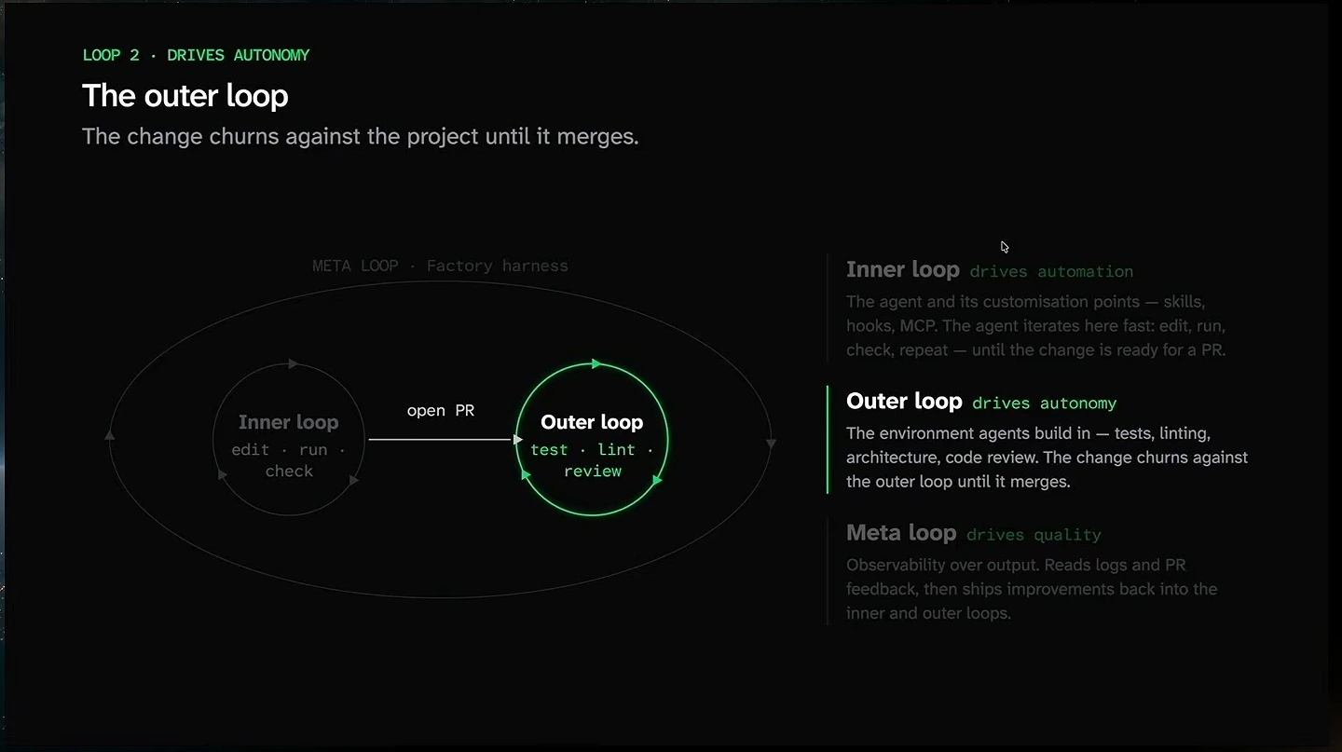
Task: Click the gray arrowhead atop Inner loop circle
Action: pos(294,363)
